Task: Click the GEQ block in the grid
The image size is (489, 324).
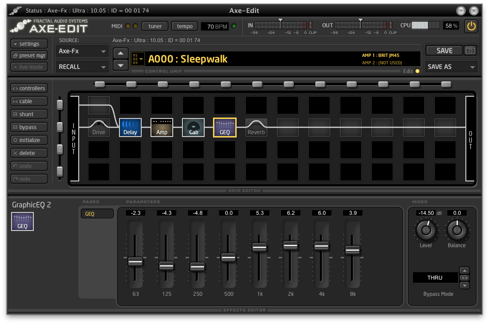Action: pyautogui.click(x=225, y=127)
